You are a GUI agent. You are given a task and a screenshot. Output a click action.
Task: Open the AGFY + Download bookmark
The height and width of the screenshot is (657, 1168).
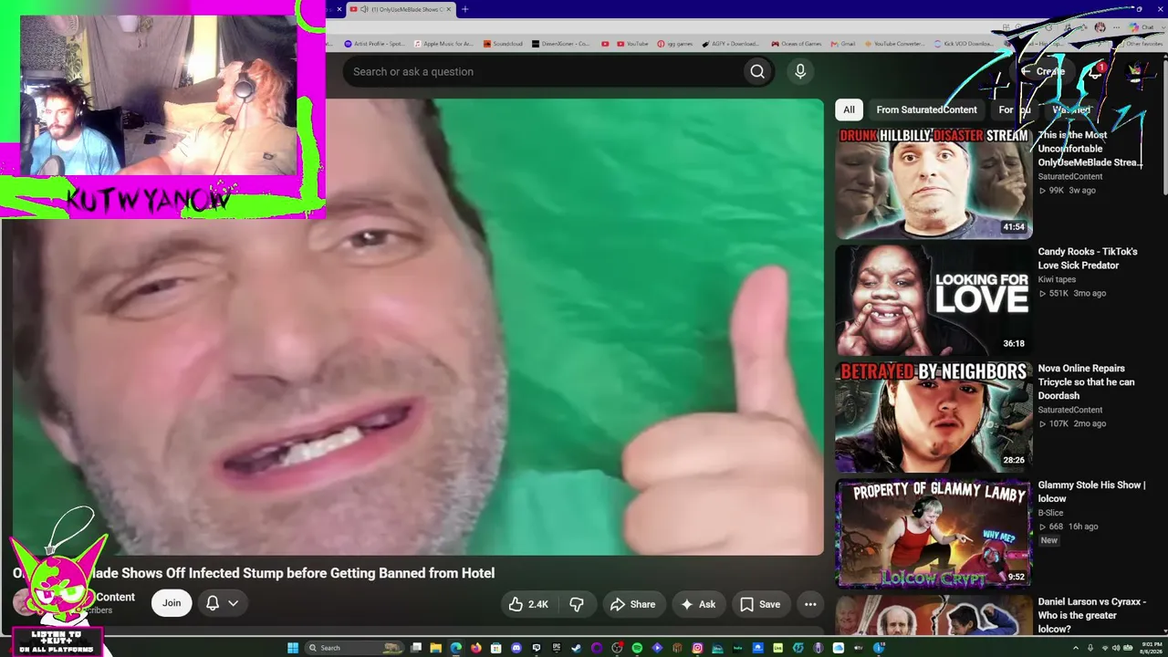coord(730,43)
